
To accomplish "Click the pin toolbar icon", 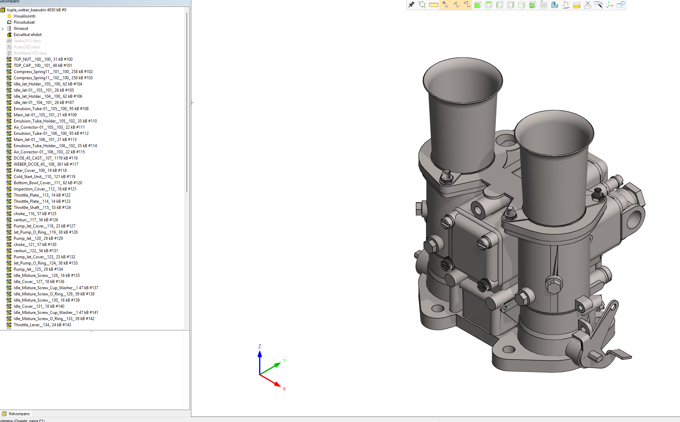I will [411, 5].
